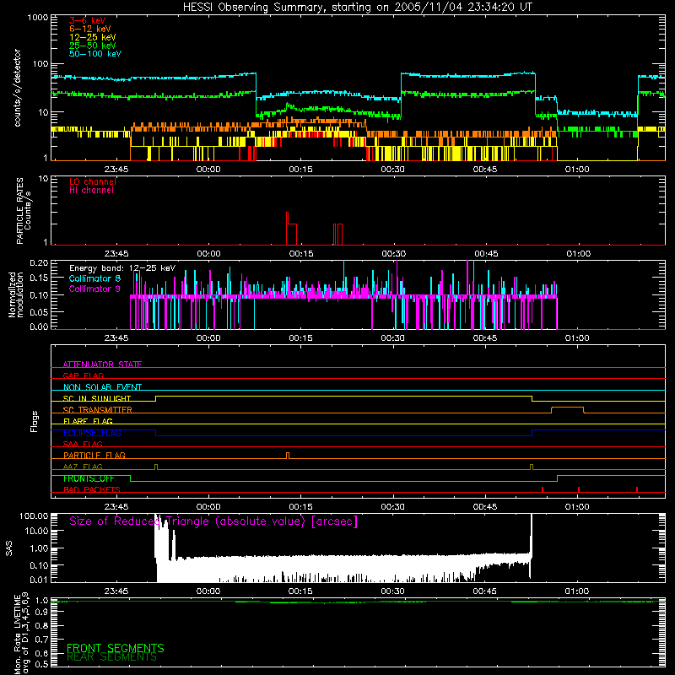
Task: Click the BAD_PACKETS red tick at 01:00
Action: pos(579,489)
